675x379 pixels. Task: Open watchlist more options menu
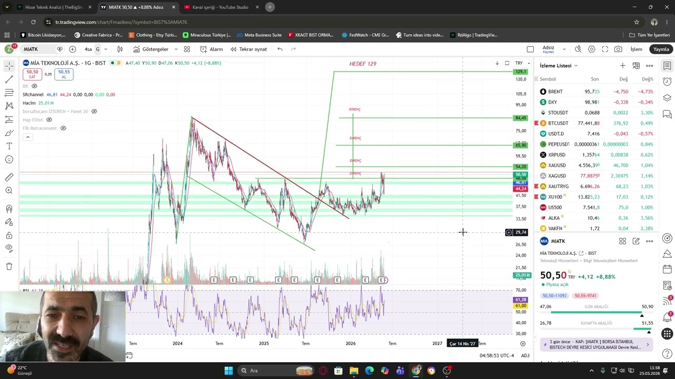649,66
